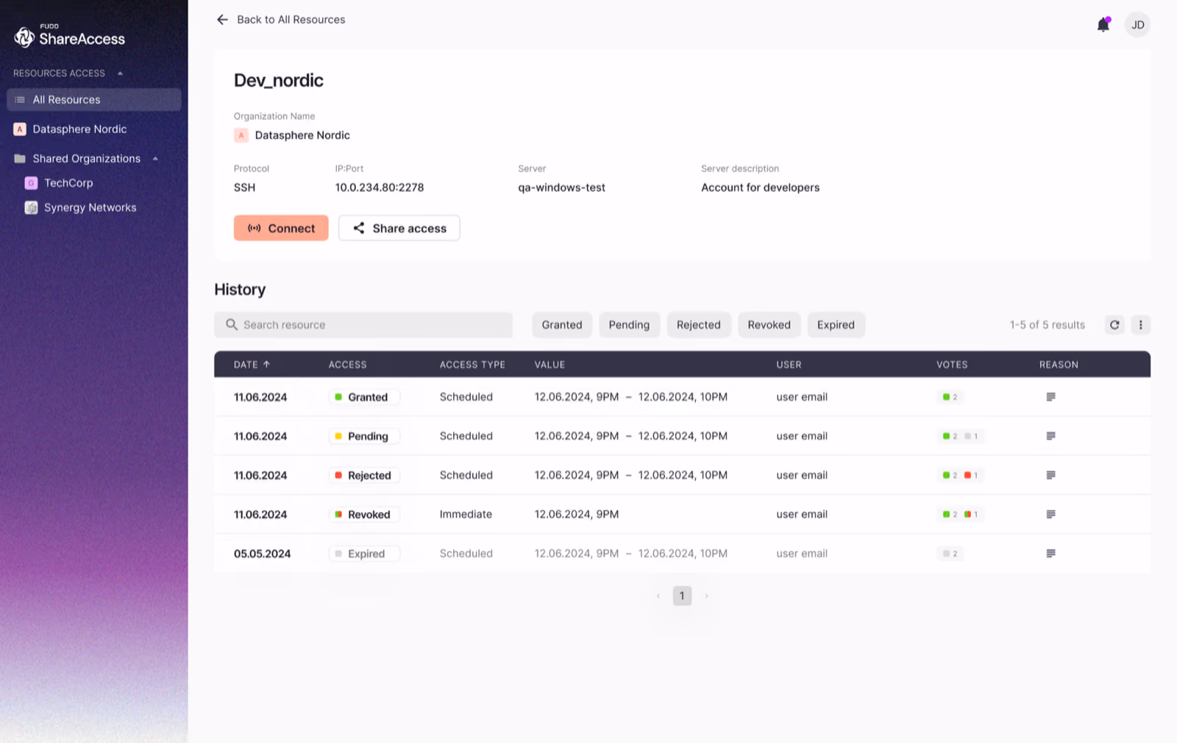Open TechCorp shared organization

click(68, 183)
